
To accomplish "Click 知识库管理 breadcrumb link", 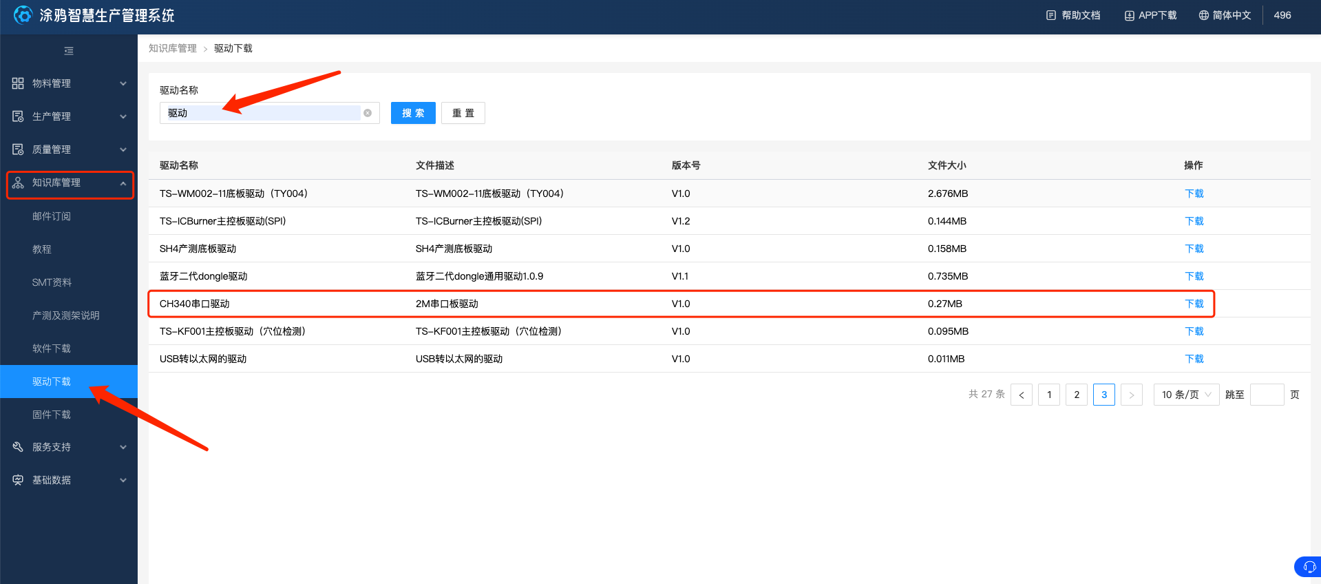I will tap(173, 48).
